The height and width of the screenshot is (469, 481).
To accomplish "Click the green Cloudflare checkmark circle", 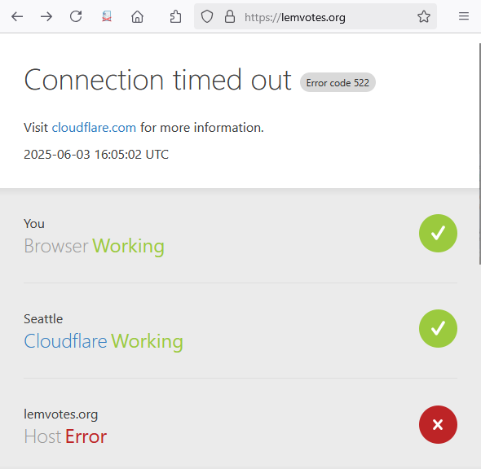I will [438, 328].
